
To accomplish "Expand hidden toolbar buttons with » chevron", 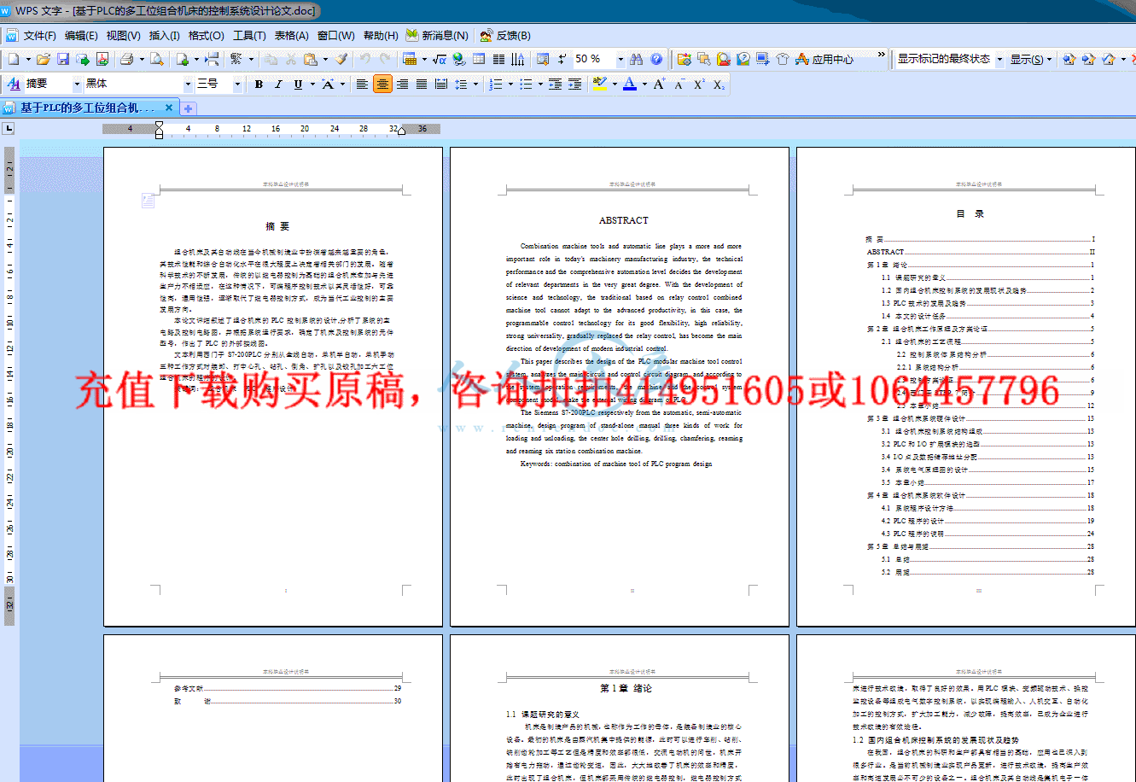I will tap(882, 55).
